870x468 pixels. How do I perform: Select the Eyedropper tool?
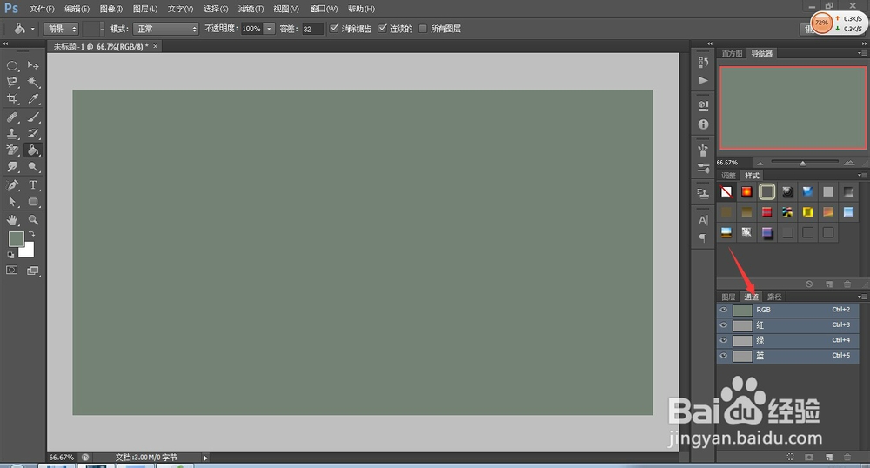point(33,98)
